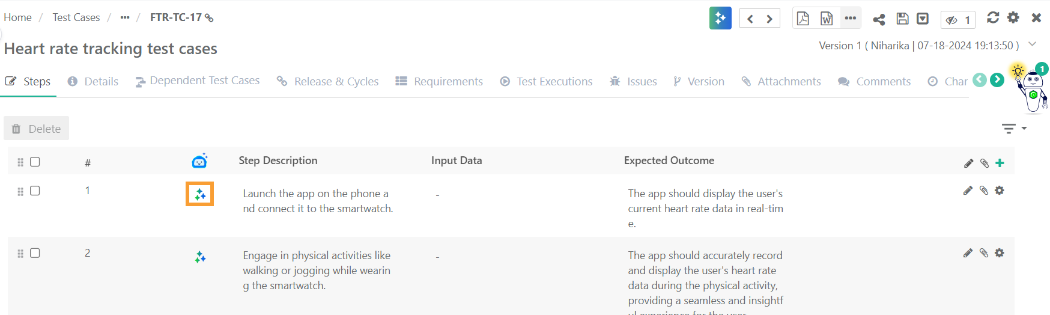1050x315 pixels.
Task: Attach a file to step 2
Action: pos(984,253)
